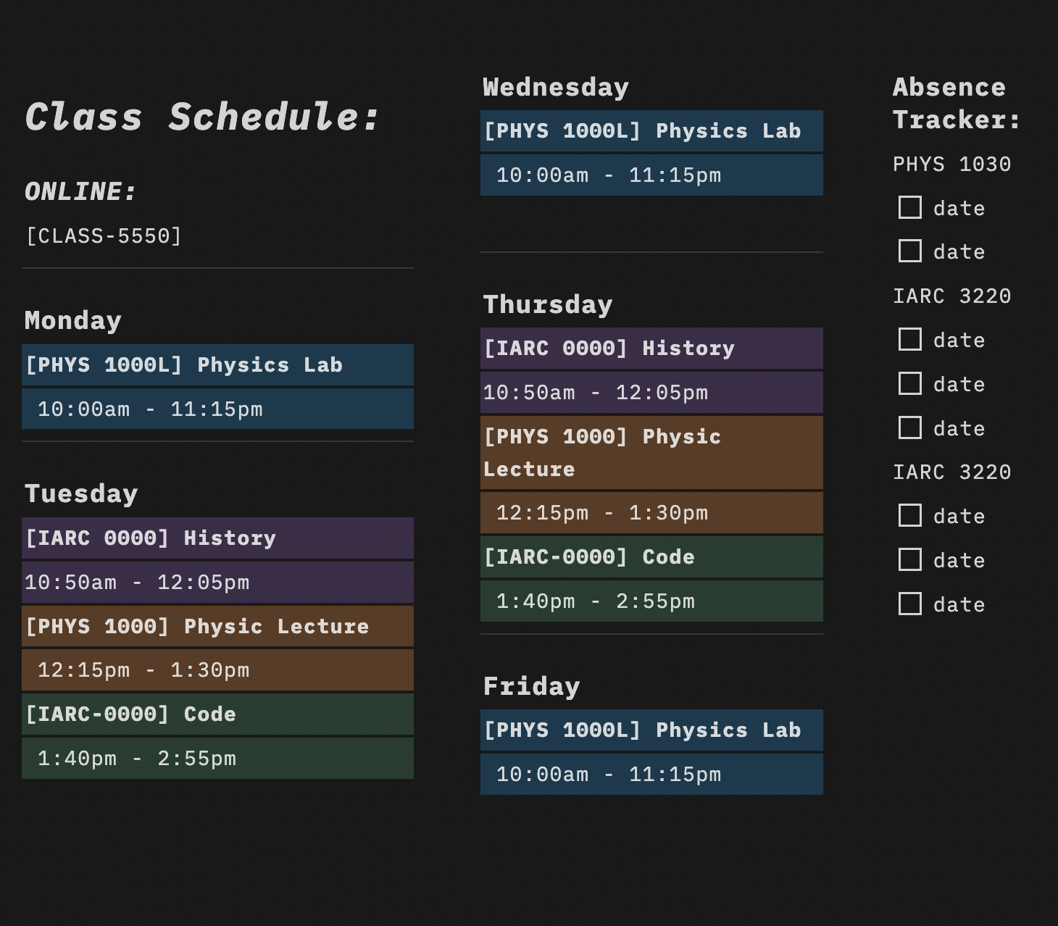Click Friday's Physics Lab class block
The width and height of the screenshot is (1058, 926).
(651, 730)
